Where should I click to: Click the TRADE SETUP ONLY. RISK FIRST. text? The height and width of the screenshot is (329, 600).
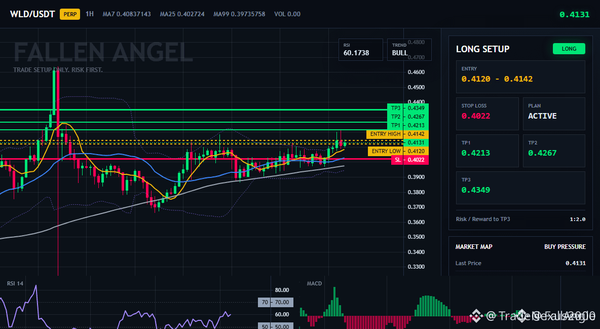pos(58,70)
